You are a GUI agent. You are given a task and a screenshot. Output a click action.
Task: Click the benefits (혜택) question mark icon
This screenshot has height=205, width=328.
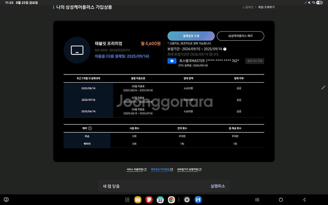coord(90,128)
